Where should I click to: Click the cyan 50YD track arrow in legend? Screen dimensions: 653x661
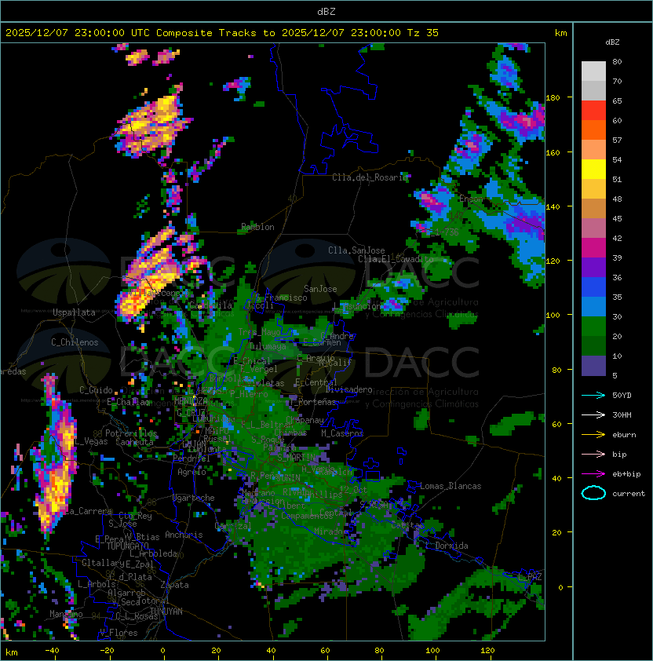[593, 395]
